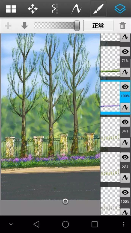Open the stroke style curve tool

76,9
